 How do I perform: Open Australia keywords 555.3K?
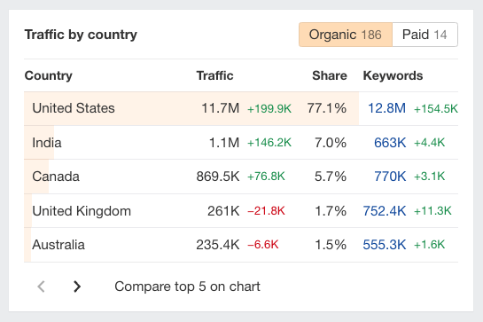[385, 245]
